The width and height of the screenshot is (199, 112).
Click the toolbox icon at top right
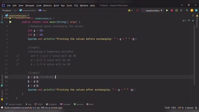(x=197, y=10)
